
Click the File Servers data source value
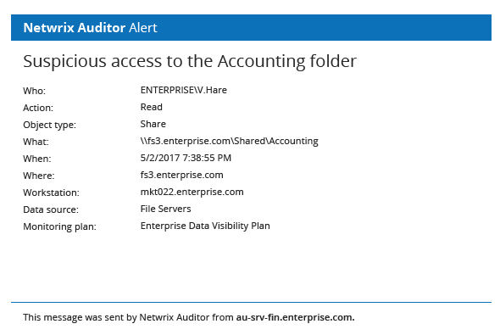tap(165, 209)
